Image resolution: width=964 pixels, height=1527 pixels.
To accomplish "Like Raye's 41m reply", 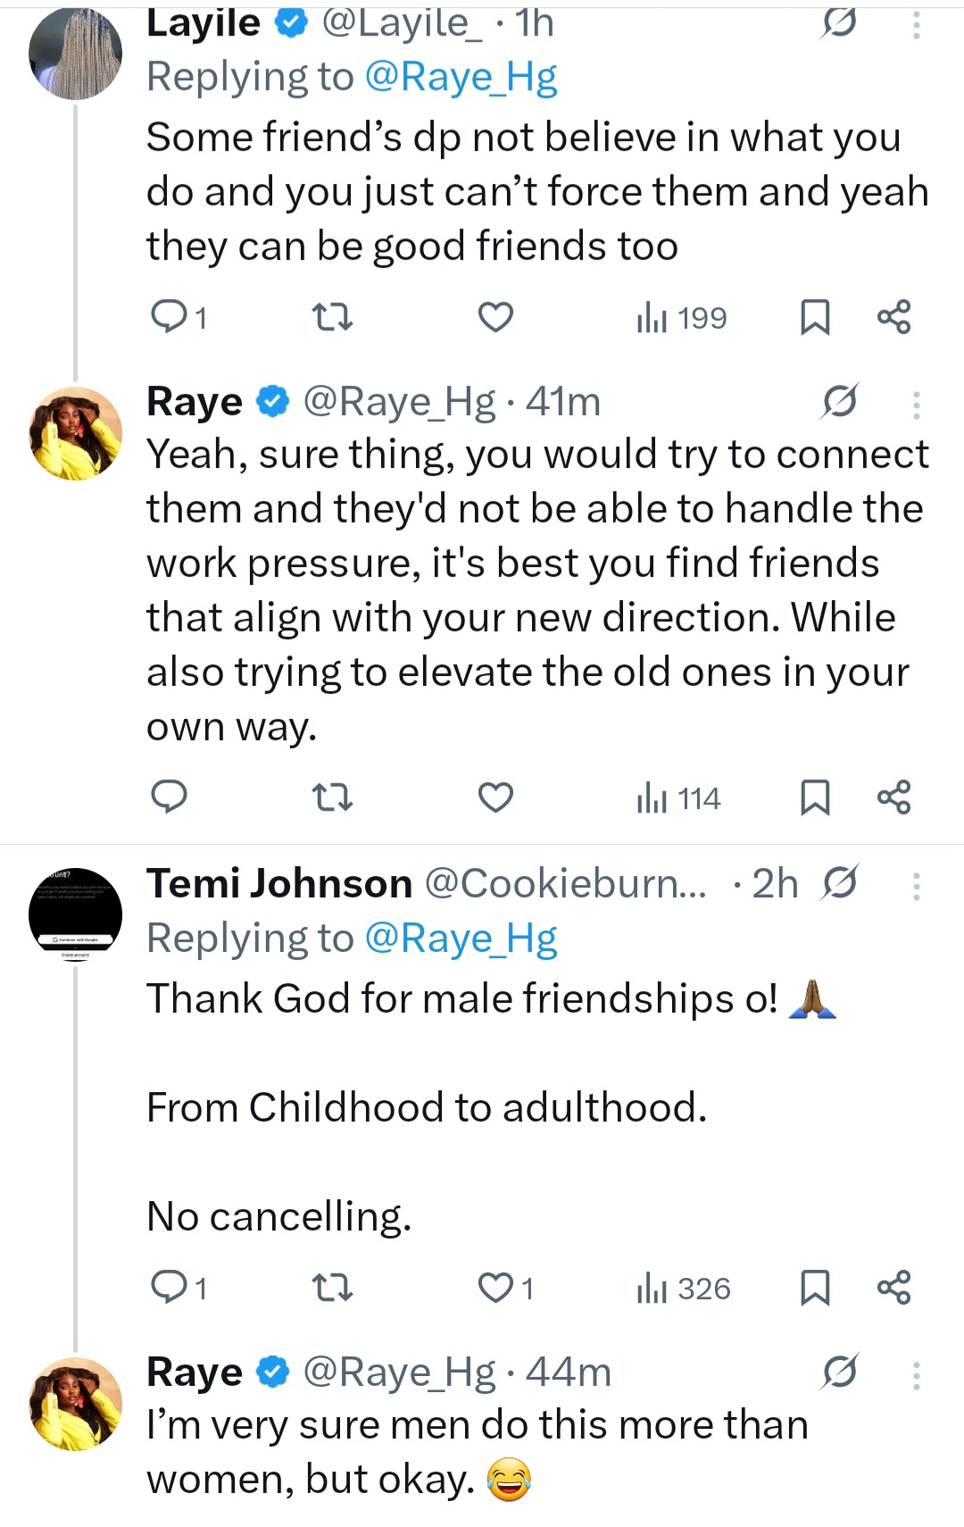I will click(x=495, y=797).
